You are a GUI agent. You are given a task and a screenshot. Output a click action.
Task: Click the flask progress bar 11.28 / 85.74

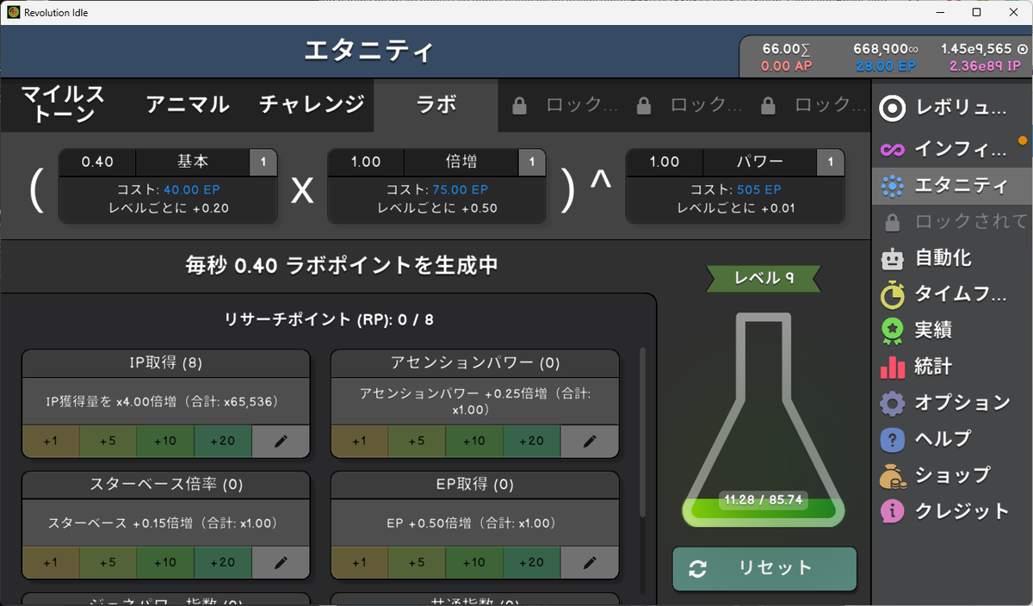[763, 500]
